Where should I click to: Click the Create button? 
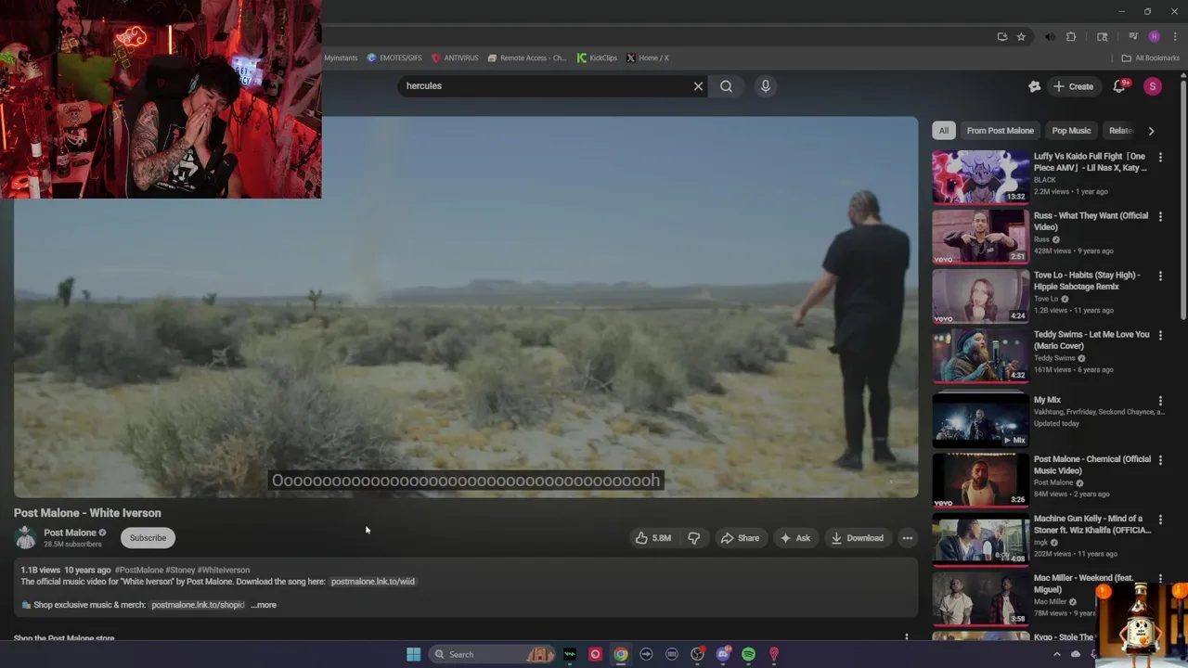pos(1073,86)
